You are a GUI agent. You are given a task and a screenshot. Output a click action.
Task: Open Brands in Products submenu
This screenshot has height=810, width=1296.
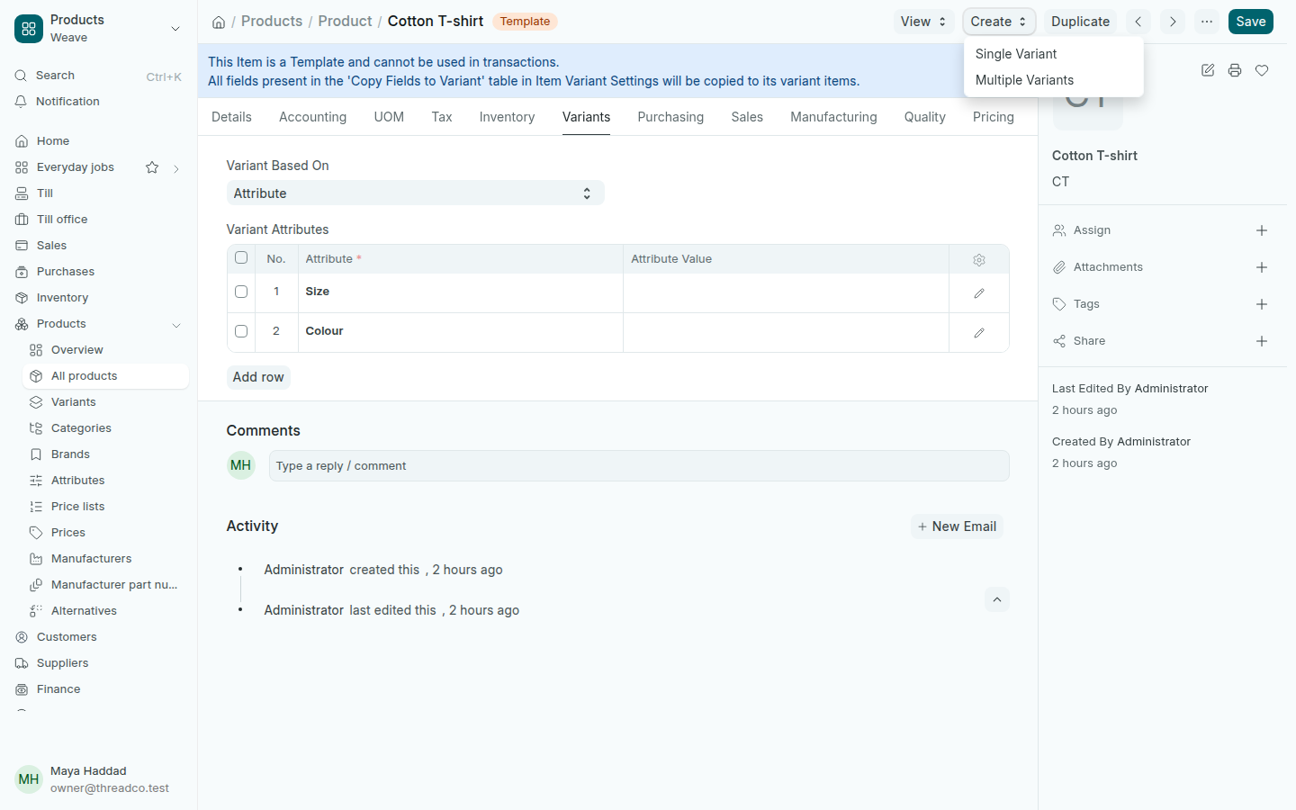click(x=105, y=454)
